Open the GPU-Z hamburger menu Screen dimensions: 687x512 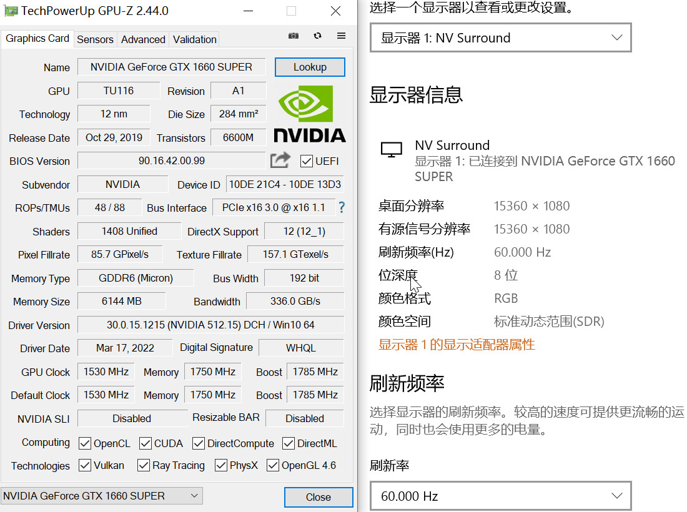[341, 36]
